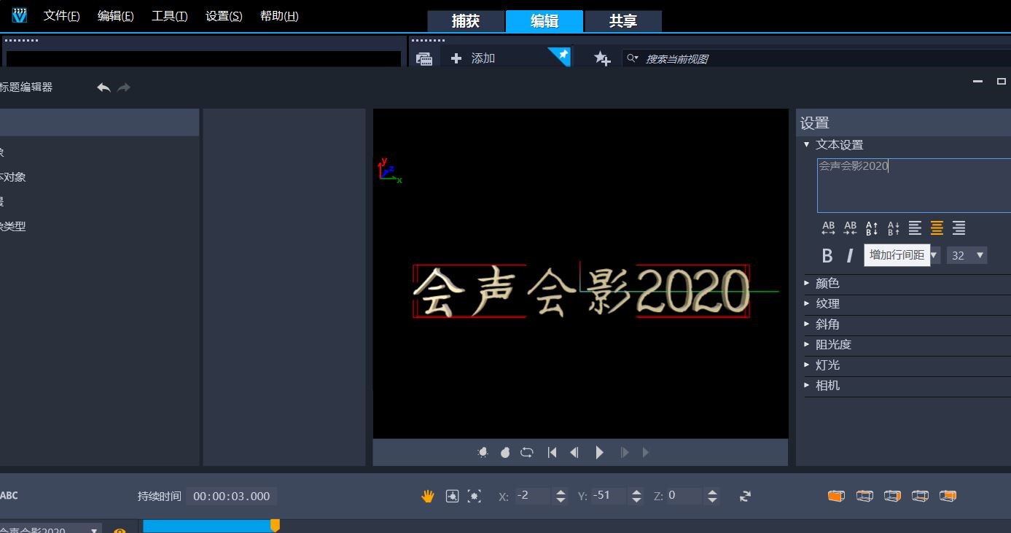Open the 工具 menu
1011x533 pixels.
pyautogui.click(x=169, y=16)
